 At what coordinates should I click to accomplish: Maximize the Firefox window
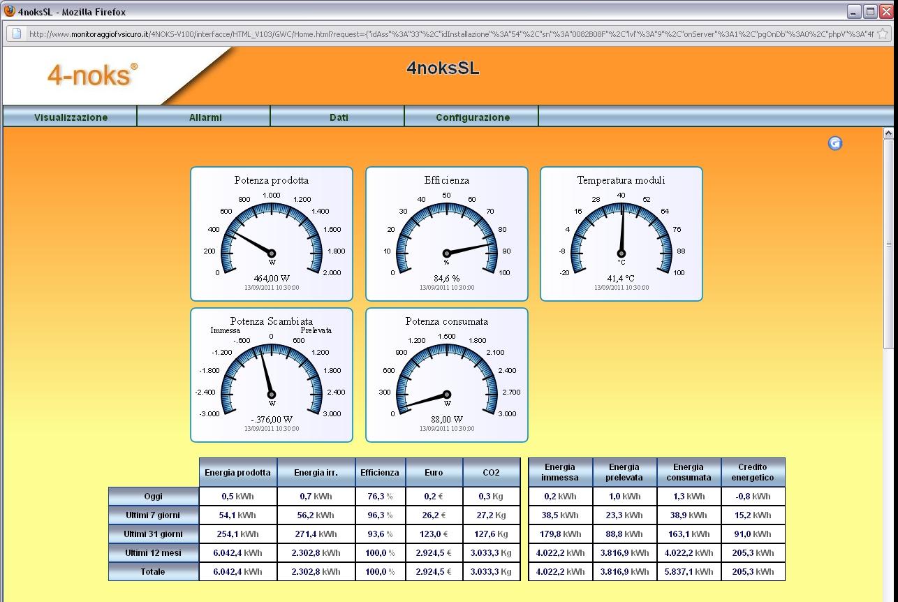870,12
